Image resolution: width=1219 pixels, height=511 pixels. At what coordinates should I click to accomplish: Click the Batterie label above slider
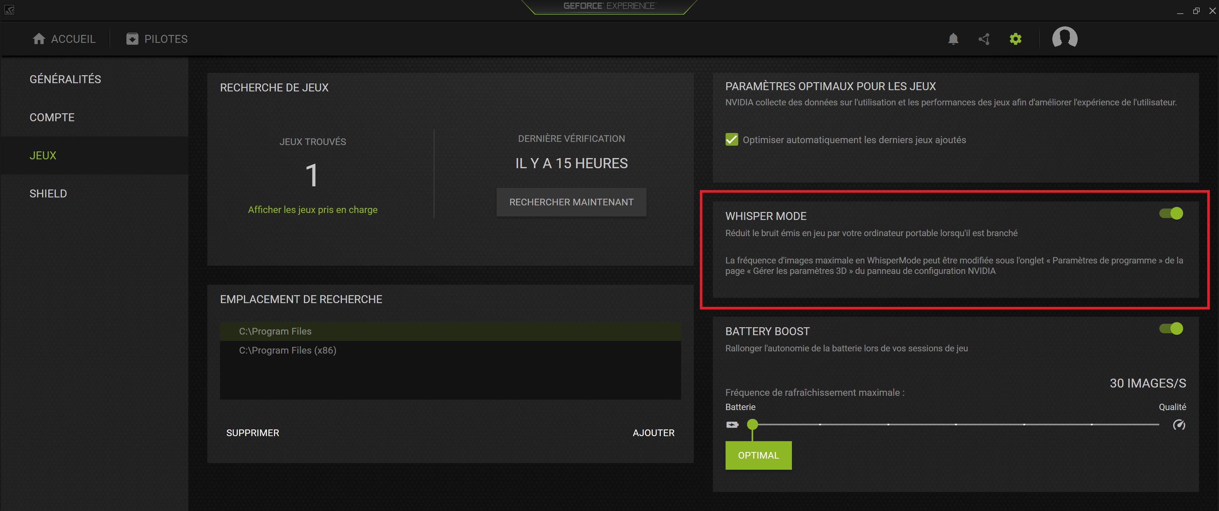click(x=740, y=407)
